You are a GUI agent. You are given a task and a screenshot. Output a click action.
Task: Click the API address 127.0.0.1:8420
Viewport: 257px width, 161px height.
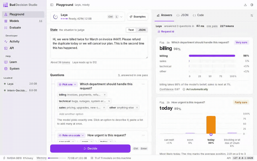[243, 158]
